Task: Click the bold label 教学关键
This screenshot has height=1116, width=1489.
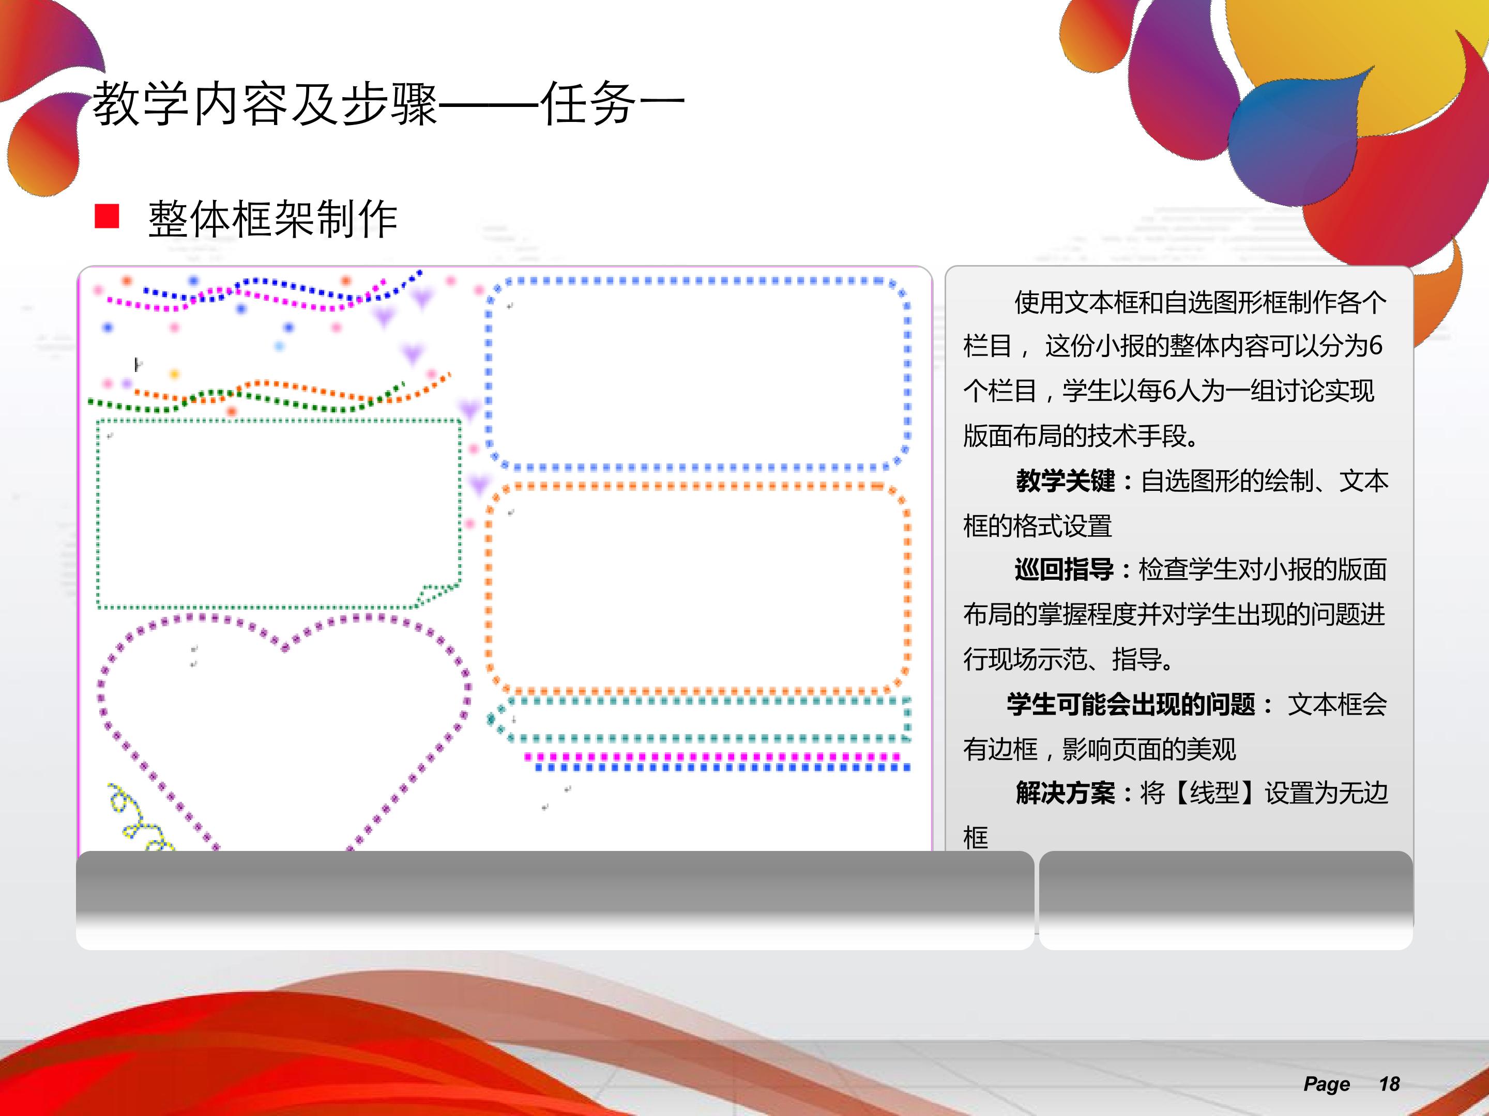Action: click(x=1066, y=481)
